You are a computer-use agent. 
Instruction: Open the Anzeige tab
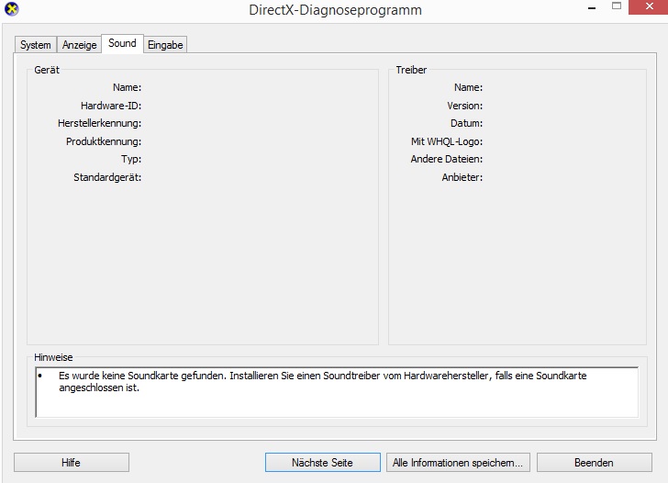79,45
